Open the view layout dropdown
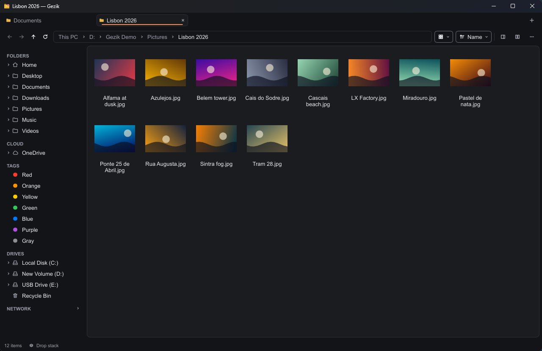 [444, 37]
